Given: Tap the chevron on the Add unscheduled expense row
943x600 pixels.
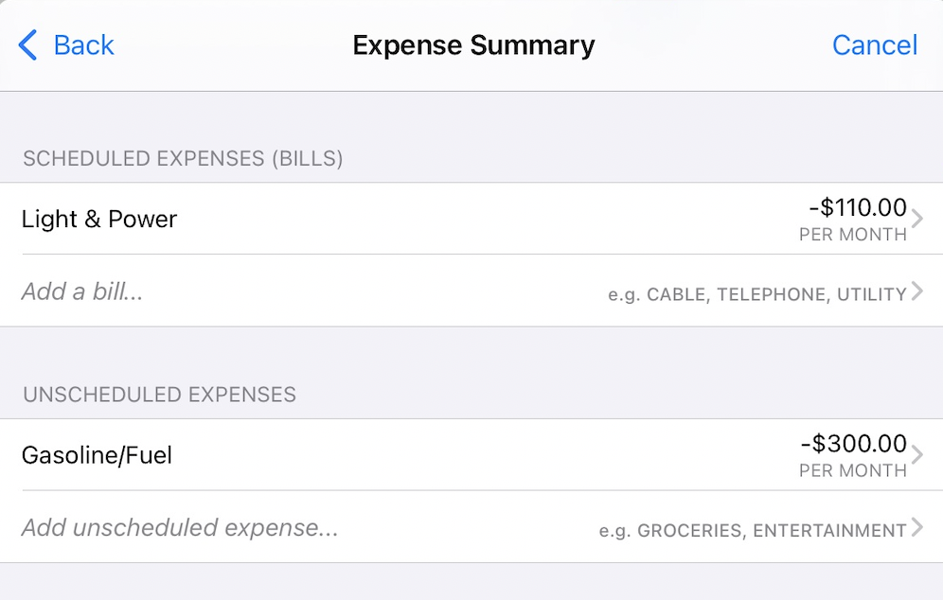Looking at the screenshot, I should coord(916,528).
